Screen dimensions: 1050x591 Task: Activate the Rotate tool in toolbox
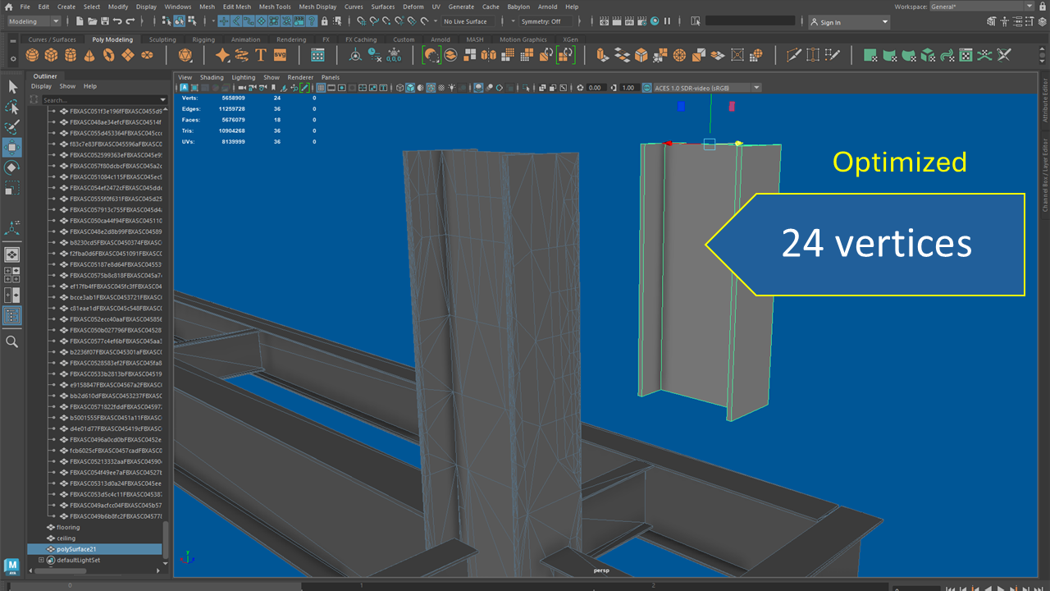(x=12, y=168)
